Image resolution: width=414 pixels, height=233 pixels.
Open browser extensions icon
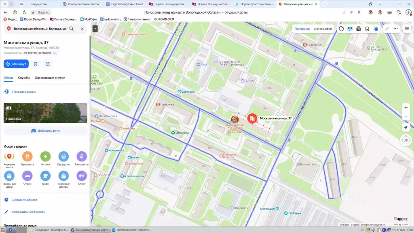(399, 12)
